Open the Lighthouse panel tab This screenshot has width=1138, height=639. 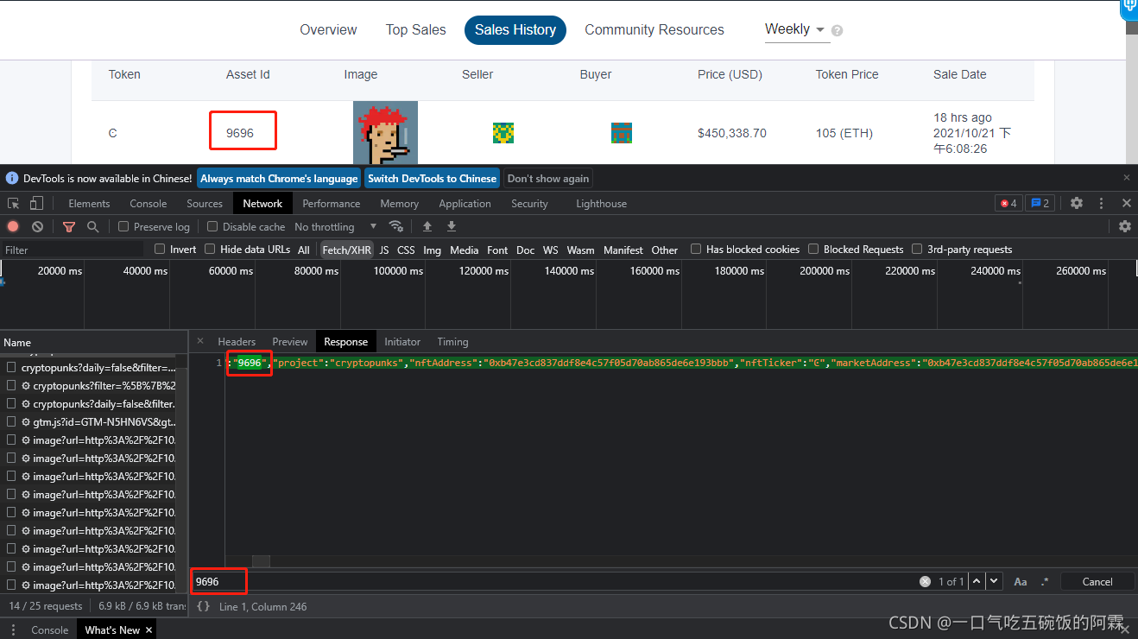[x=601, y=204]
